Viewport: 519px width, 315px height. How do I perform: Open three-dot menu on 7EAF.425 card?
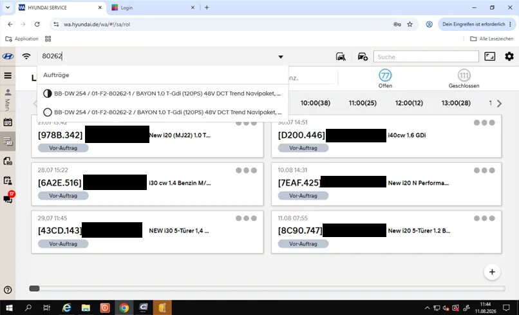point(484,170)
